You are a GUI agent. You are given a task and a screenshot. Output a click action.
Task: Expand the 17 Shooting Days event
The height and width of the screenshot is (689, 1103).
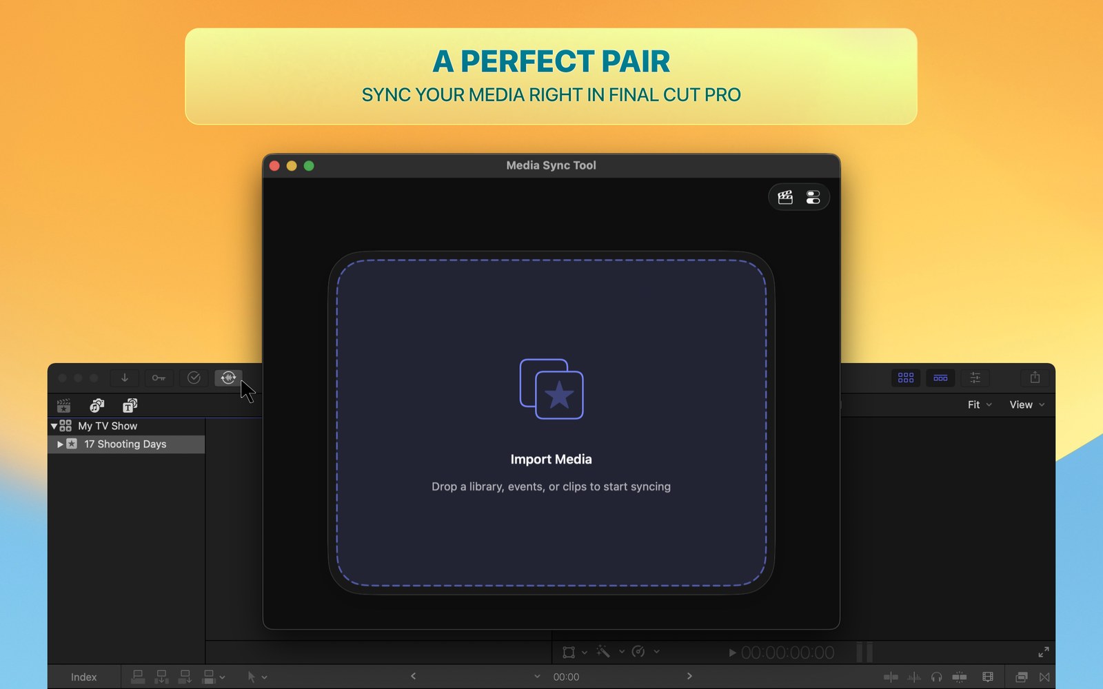pos(60,444)
